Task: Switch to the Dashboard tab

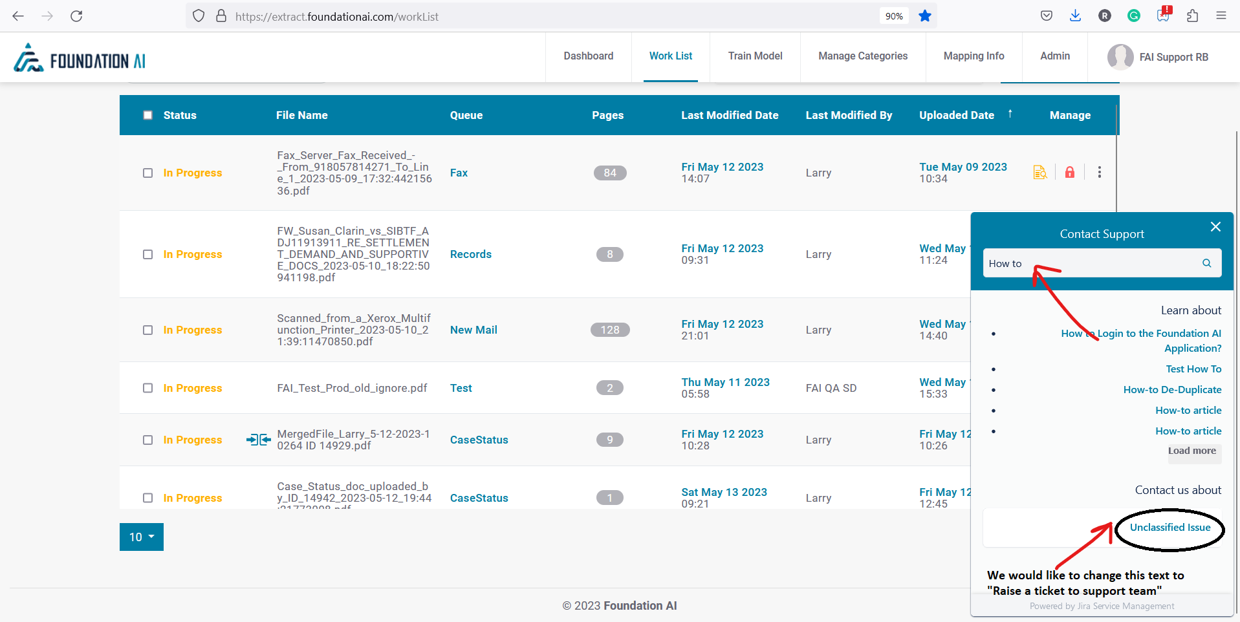Action: pos(588,56)
